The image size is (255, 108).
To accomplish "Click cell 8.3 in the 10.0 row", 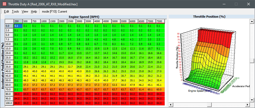I will click(116, 44).
